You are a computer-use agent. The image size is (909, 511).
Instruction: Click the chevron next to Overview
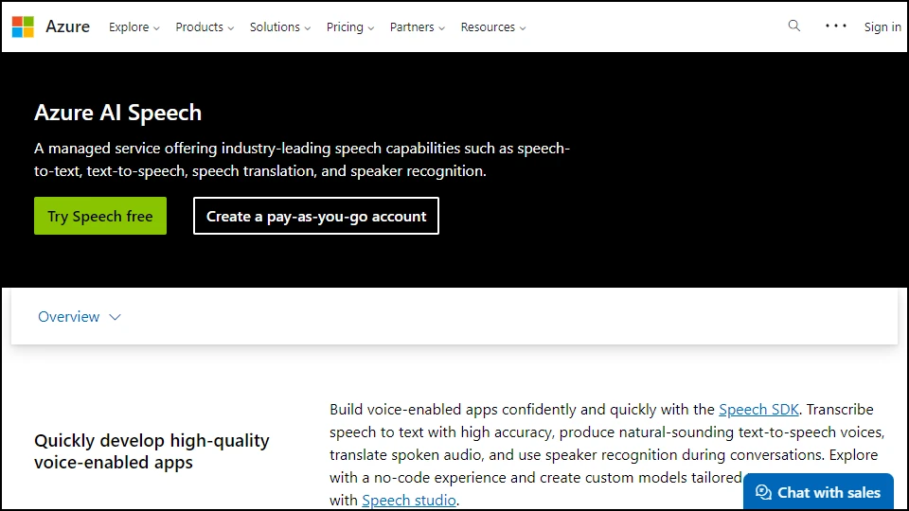click(115, 318)
